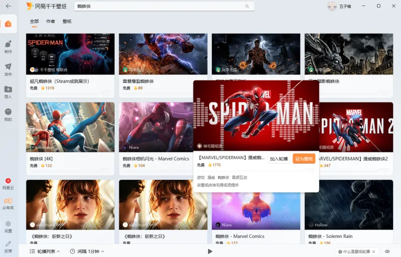Screen dimensions: 401x257
Task: Click author 坤毛绳纸烫 on popup preview
Action: 210,146
